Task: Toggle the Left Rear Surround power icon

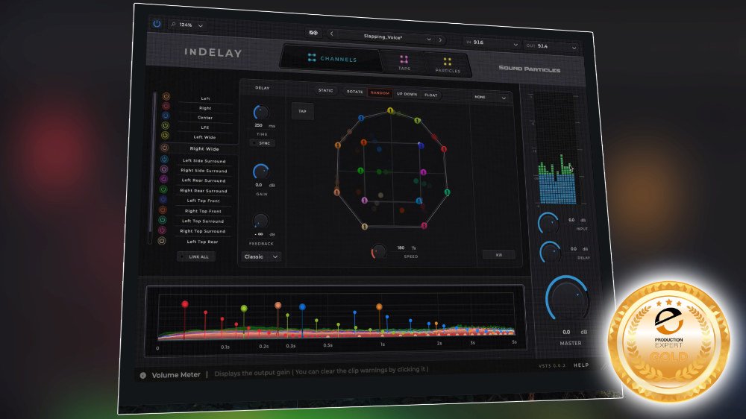Action: tap(163, 179)
